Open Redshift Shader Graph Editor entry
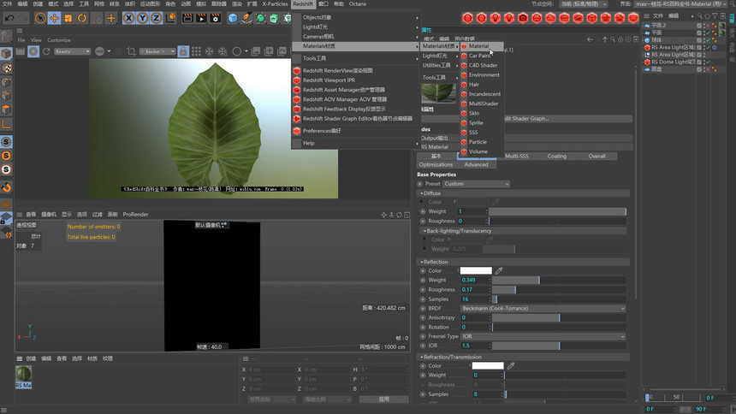 tap(357, 118)
